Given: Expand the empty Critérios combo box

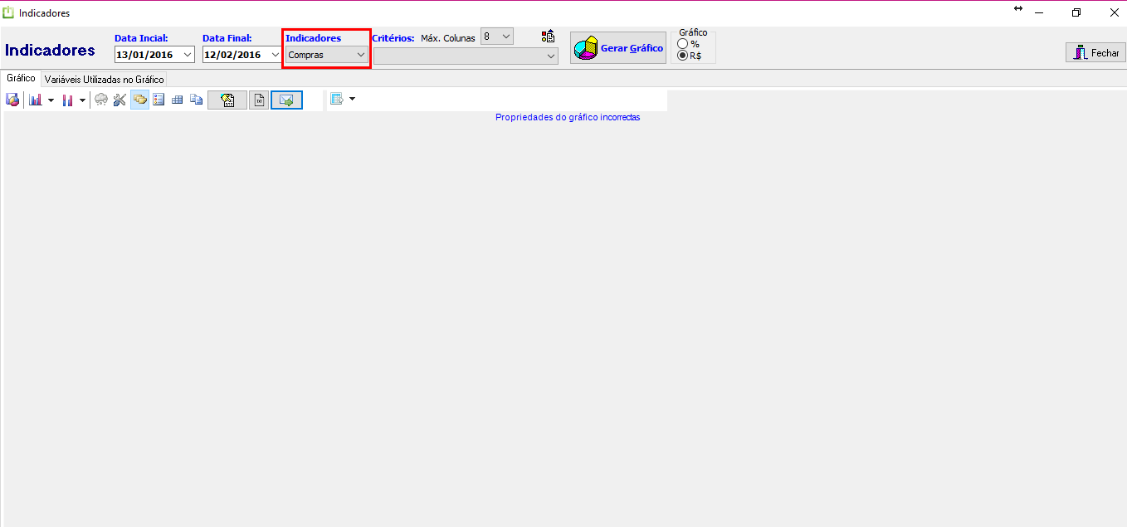Looking at the screenshot, I should pos(466,56).
